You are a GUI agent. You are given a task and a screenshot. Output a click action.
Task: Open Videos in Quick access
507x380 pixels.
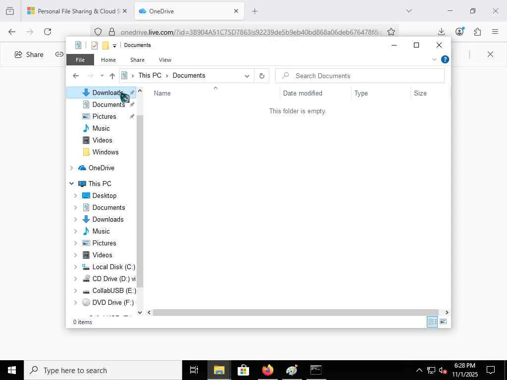102,140
